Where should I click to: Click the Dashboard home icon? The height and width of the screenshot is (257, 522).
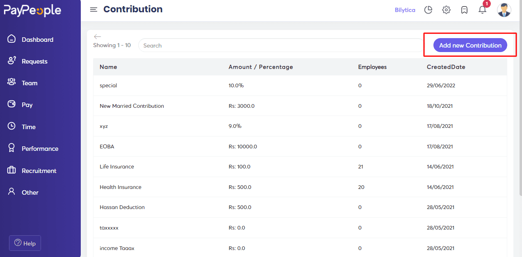[11, 39]
